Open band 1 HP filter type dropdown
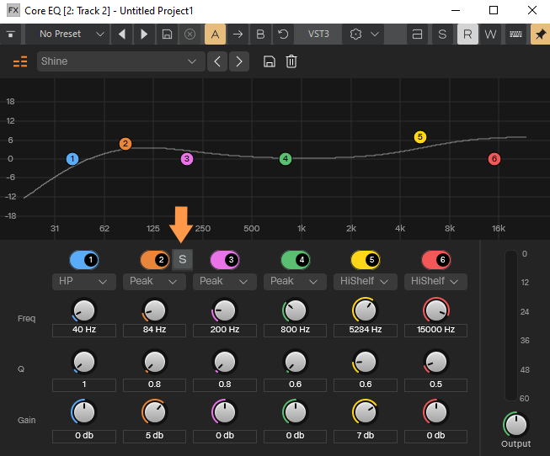 pos(84,282)
